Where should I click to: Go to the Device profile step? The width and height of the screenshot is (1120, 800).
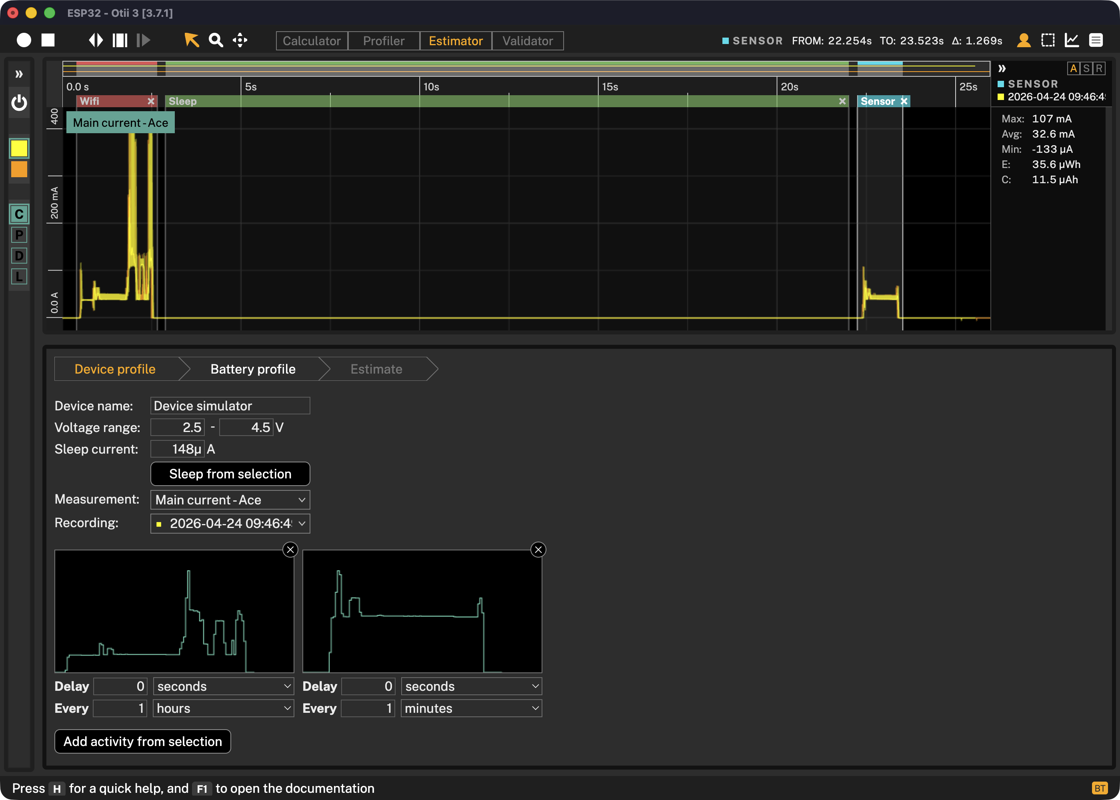coord(115,369)
